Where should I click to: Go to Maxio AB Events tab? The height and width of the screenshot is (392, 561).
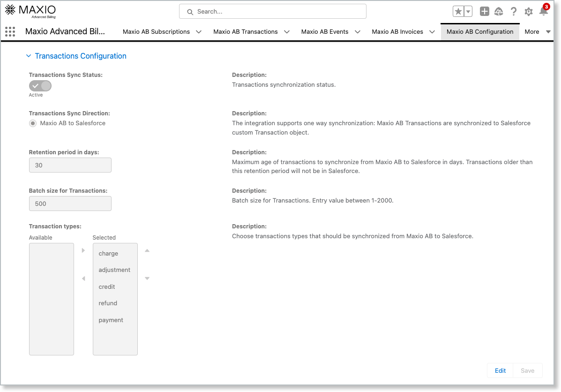click(324, 32)
